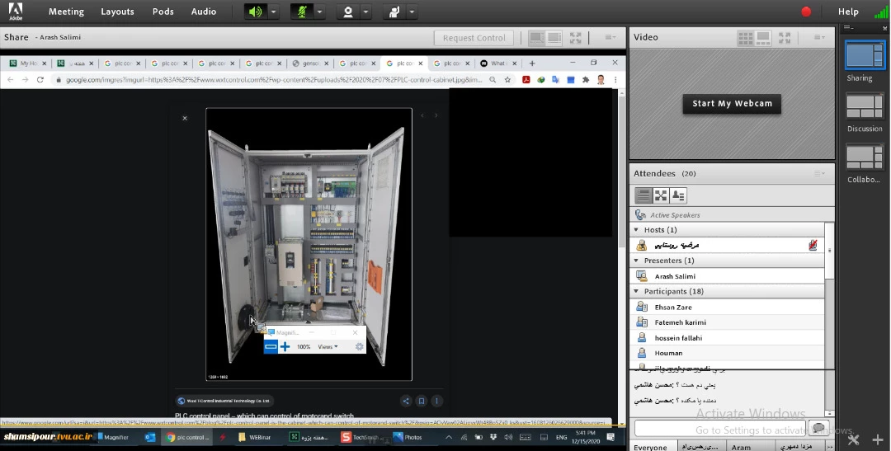Screen dimensions: 891x451
Task: Open the webcam options dropdown arrow
Action: coord(366,12)
